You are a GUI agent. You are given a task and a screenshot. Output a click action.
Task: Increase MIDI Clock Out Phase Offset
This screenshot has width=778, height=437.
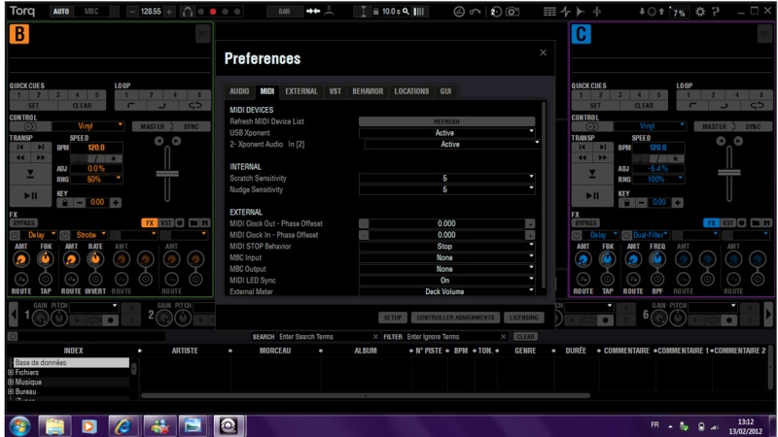pyautogui.click(x=530, y=223)
